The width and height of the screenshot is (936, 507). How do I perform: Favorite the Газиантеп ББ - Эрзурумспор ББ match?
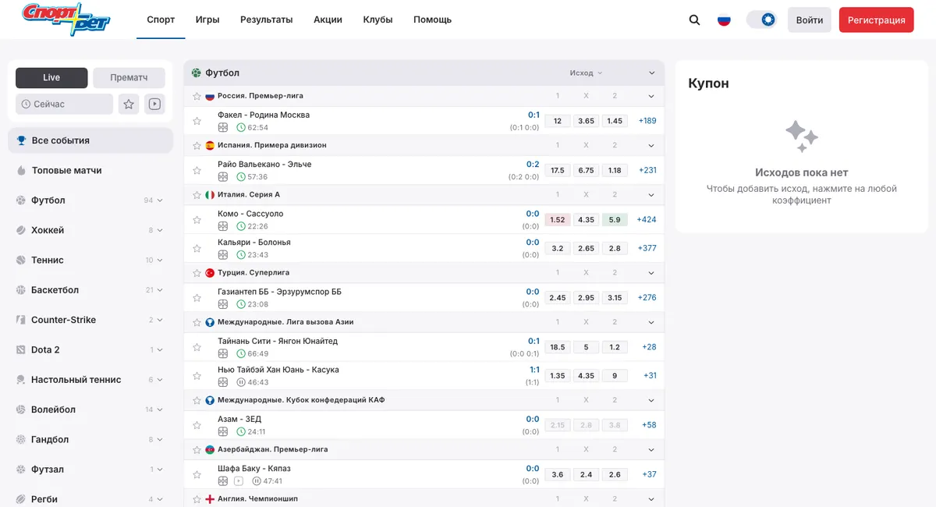(197, 298)
